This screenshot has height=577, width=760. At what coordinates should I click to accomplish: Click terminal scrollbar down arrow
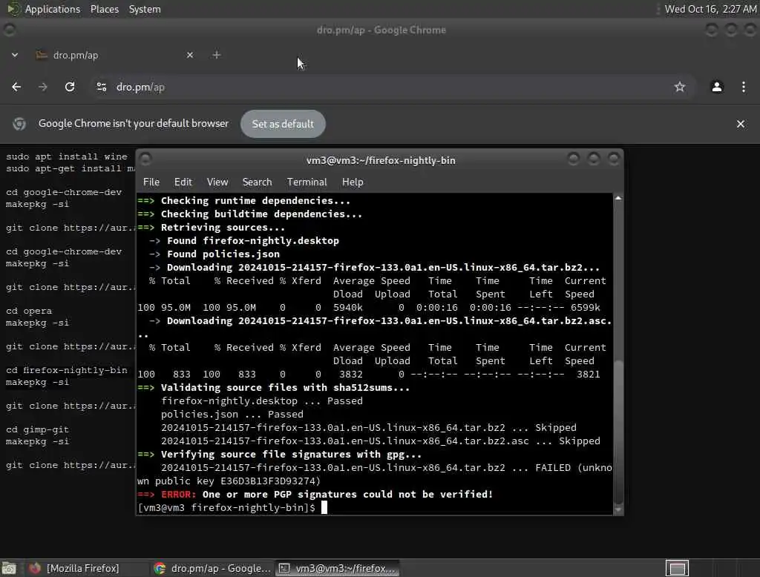tap(618, 510)
